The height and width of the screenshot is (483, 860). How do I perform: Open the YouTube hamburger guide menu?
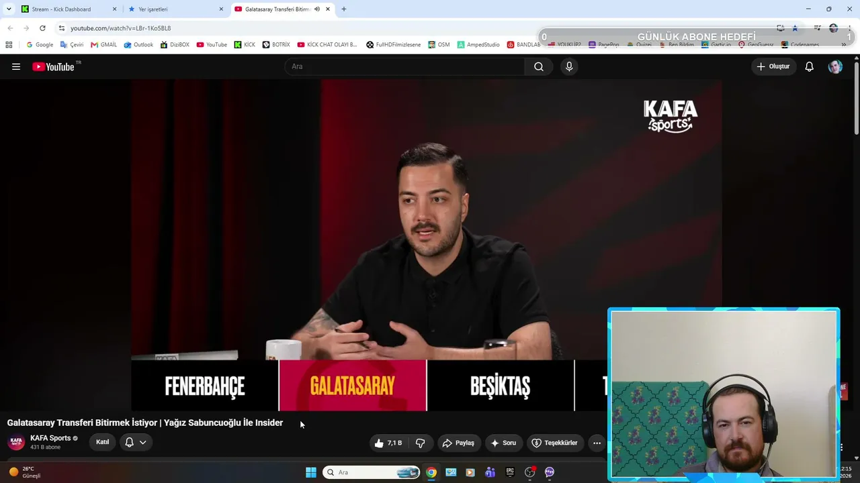16,66
